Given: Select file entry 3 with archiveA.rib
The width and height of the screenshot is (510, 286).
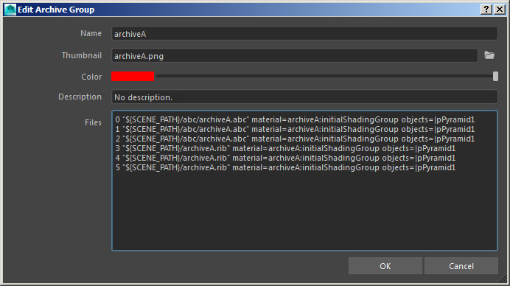Looking at the screenshot, I should tap(285, 148).
